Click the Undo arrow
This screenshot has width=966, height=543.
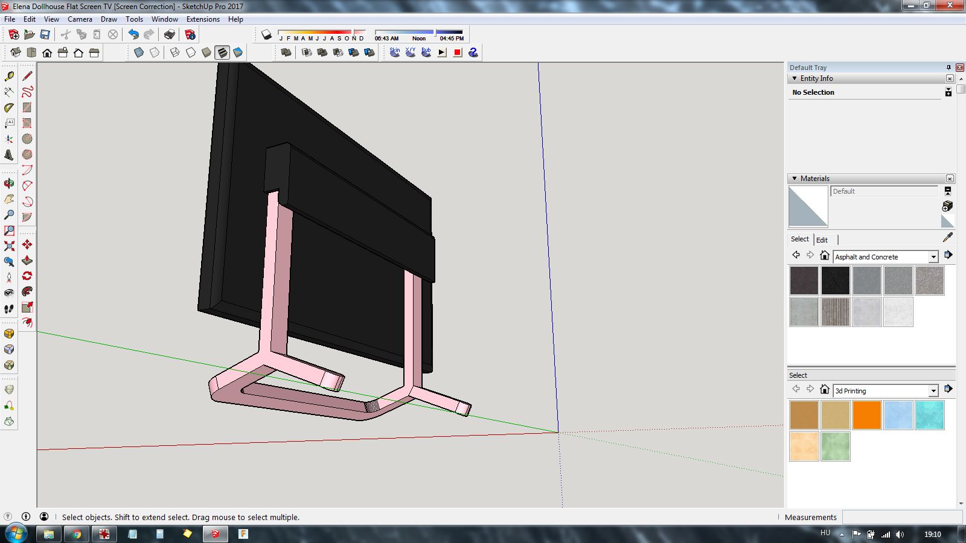click(133, 34)
